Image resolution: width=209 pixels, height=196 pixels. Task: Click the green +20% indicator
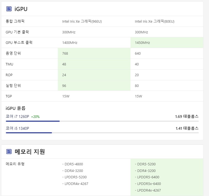coord(35,117)
